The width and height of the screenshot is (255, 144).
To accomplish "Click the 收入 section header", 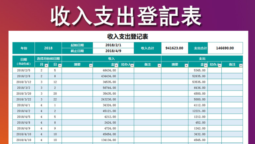I will click(x=111, y=58).
